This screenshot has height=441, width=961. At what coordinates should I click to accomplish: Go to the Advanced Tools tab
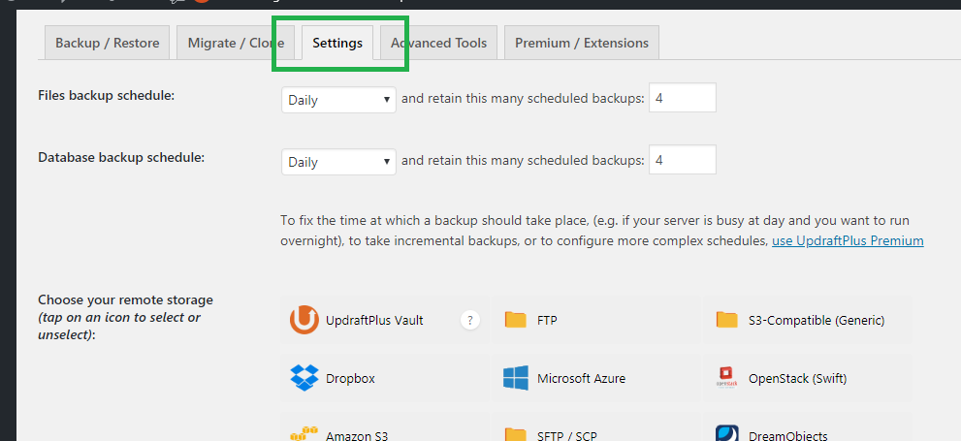[439, 43]
